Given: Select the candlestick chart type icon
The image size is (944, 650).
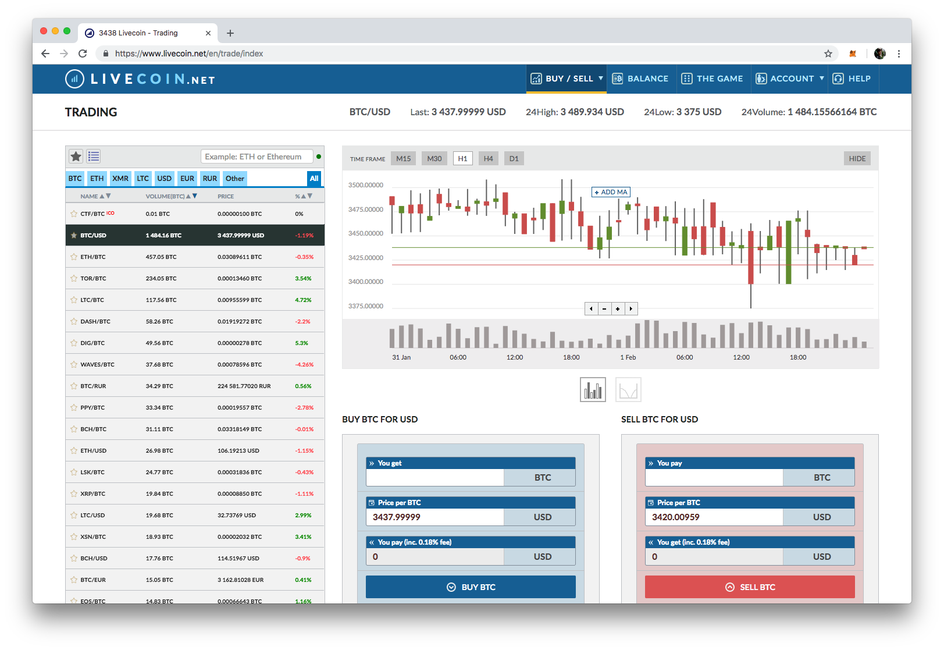Looking at the screenshot, I should pos(593,390).
